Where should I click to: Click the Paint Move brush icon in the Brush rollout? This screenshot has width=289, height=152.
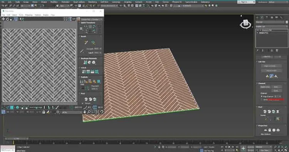86,42
